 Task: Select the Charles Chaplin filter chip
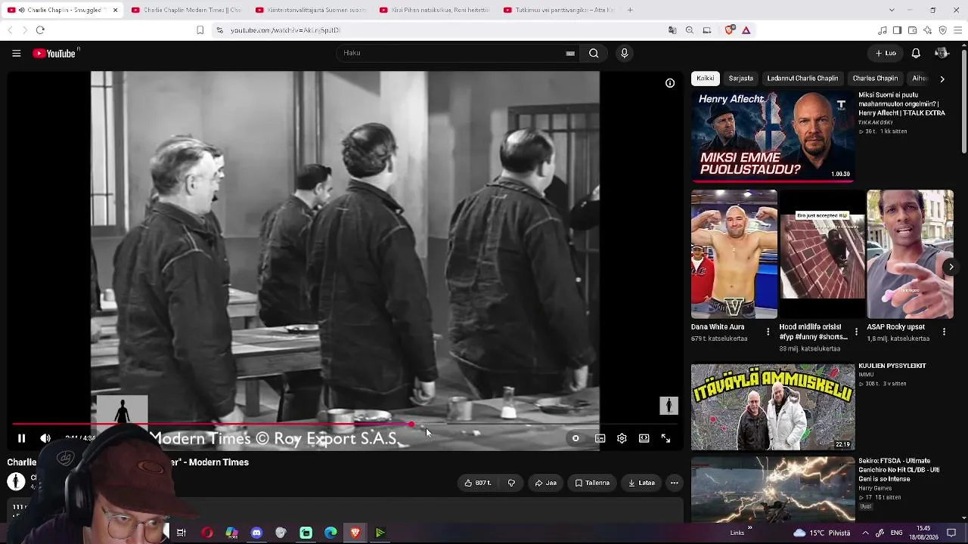[x=875, y=79]
